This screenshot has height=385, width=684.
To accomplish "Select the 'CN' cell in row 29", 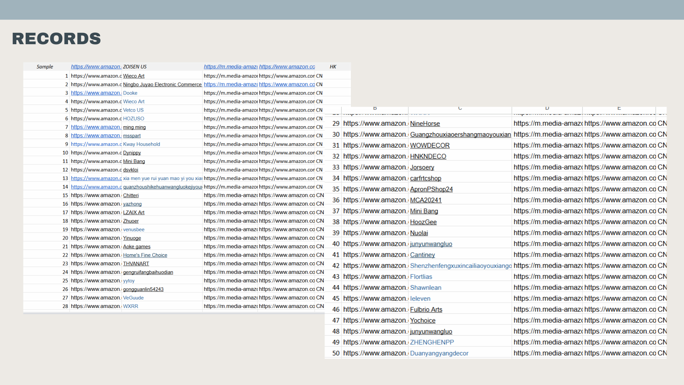I will click(x=662, y=124).
